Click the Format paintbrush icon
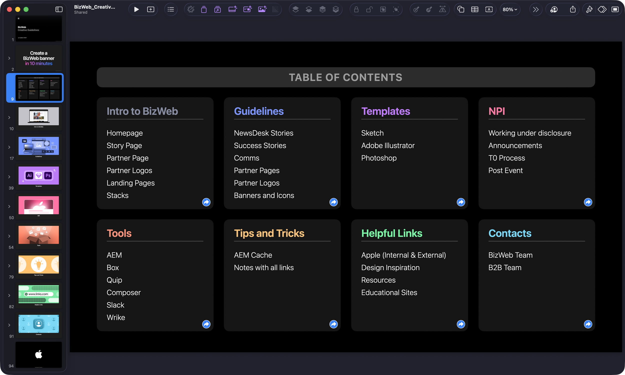Image resolution: width=625 pixels, height=375 pixels. click(589, 9)
